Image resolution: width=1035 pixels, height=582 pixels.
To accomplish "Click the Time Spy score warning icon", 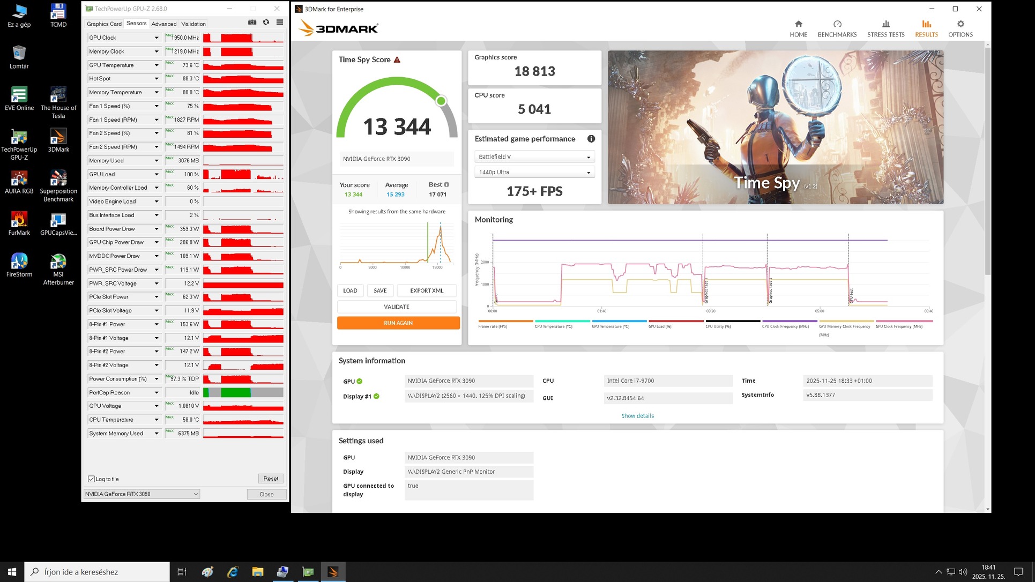I will pyautogui.click(x=397, y=60).
